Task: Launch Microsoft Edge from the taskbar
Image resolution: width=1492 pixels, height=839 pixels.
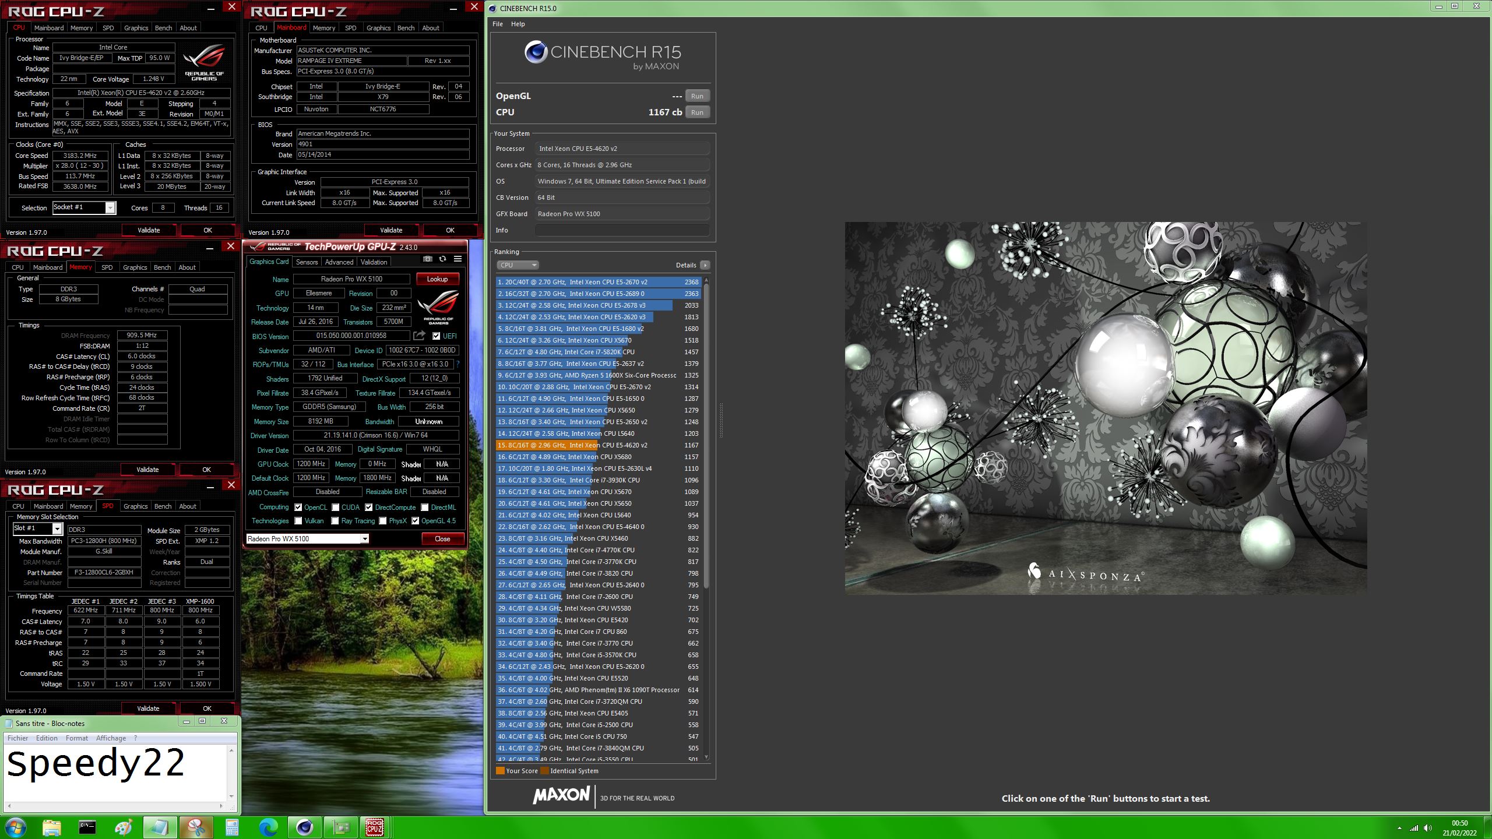Action: pos(268,827)
